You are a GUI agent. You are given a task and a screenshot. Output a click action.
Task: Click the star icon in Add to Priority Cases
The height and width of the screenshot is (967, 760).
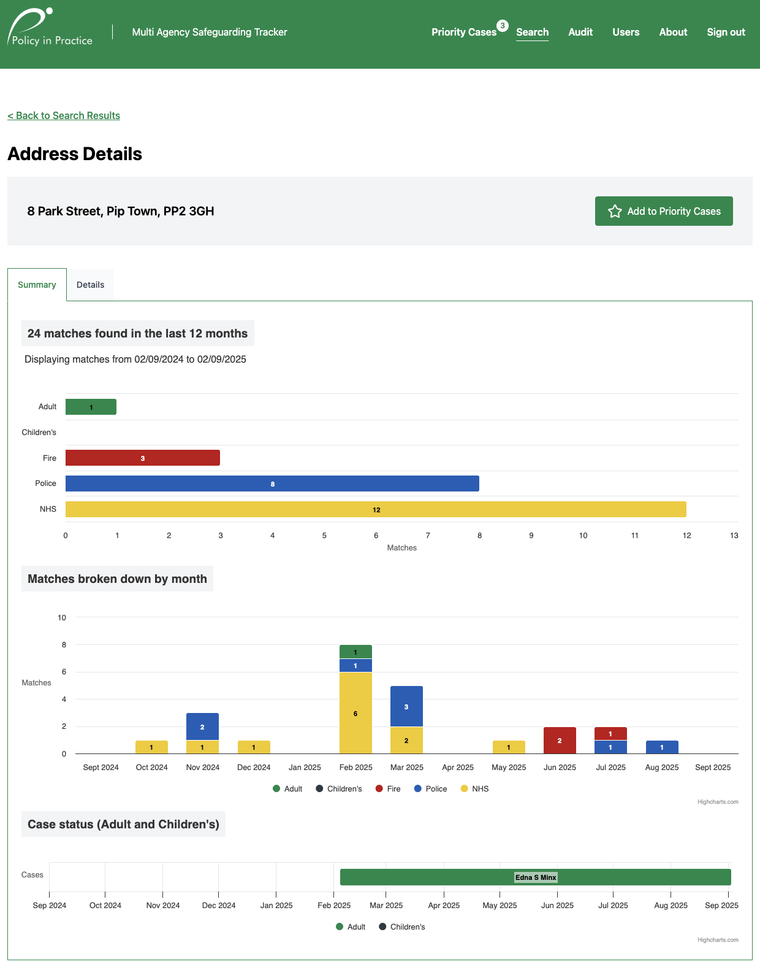(615, 212)
